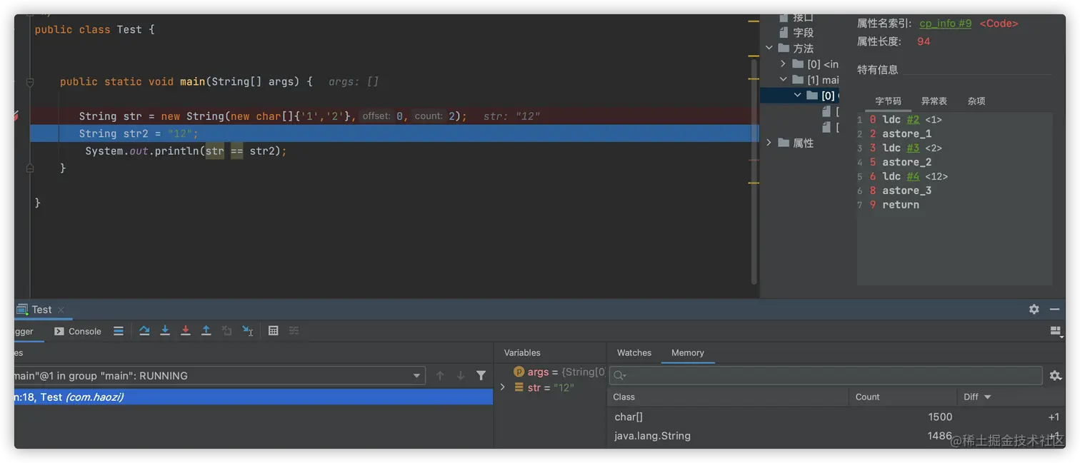Expand the 属性 tree node
The image size is (1080, 463).
[x=769, y=143]
